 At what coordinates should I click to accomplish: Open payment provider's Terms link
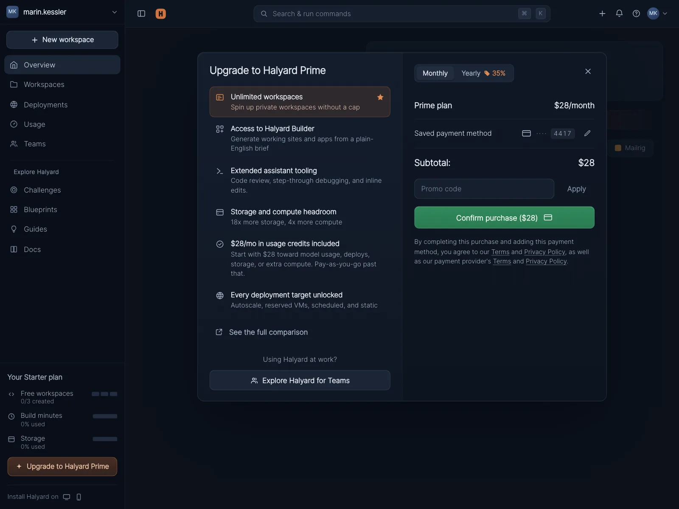(502, 261)
